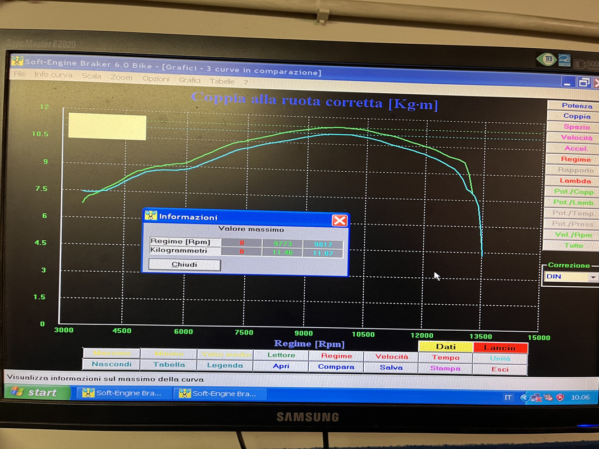Viewport: 599px width, 449px height.
Task: Show the Vel./Rpm graph
Action: (x=573, y=235)
